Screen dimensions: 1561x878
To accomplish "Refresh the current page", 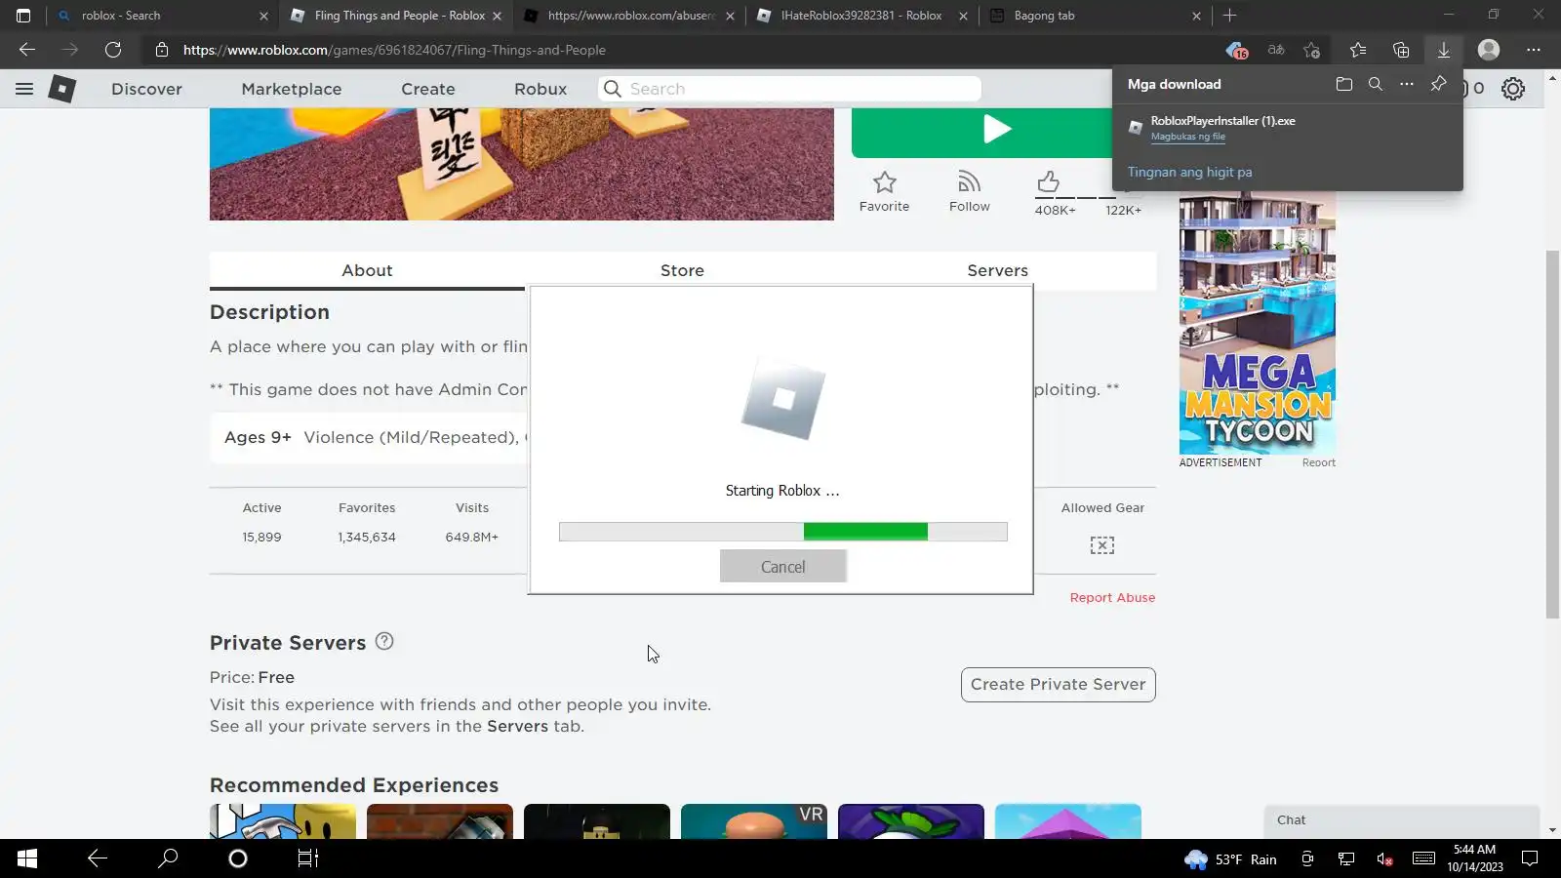I will coord(113,50).
